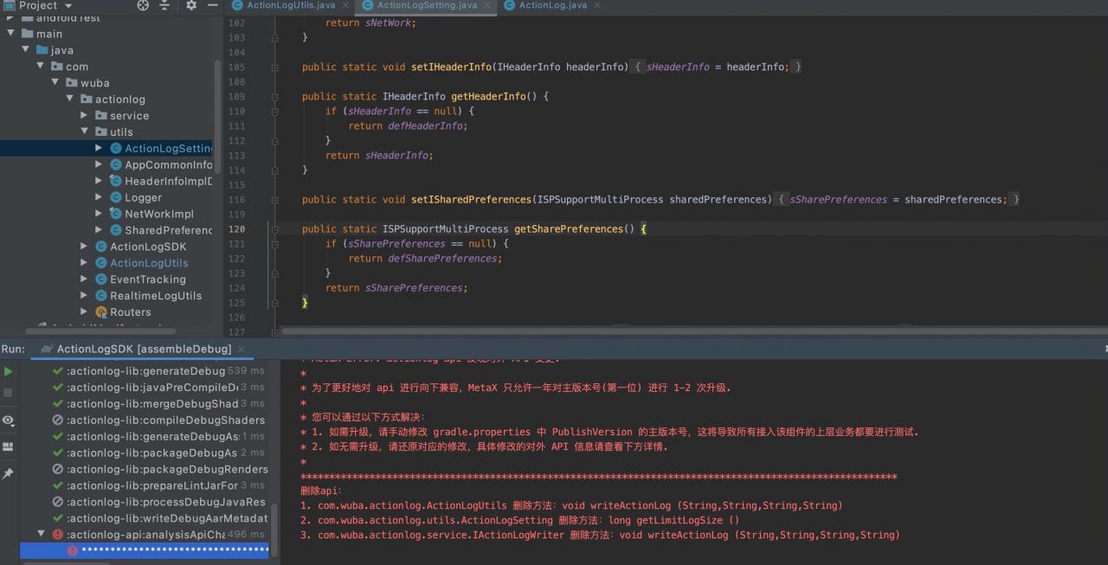Image resolution: width=1108 pixels, height=565 pixels.
Task: Expand the ActionLogSDK class node
Action: [x=84, y=247]
